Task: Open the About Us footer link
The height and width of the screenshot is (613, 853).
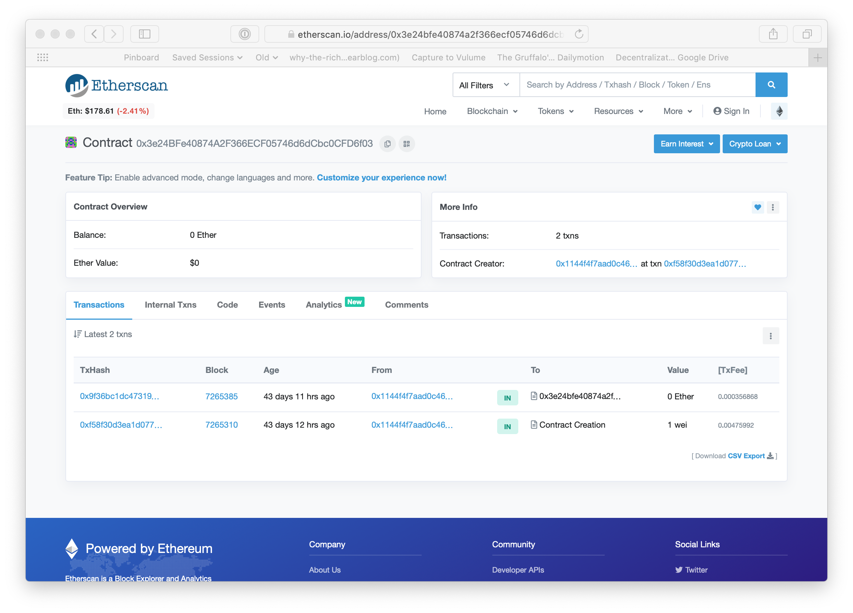Action: click(325, 570)
